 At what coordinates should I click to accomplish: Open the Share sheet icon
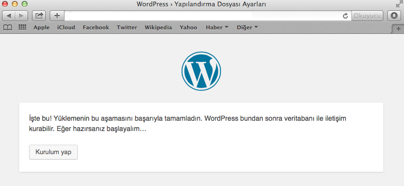click(39, 16)
